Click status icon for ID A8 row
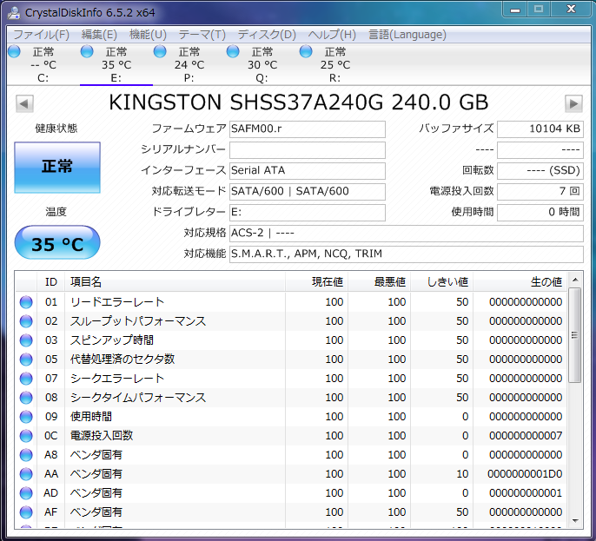 pyautogui.click(x=26, y=455)
